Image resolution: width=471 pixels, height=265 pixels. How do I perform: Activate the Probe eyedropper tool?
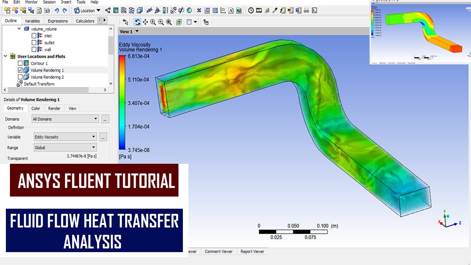tap(275, 11)
